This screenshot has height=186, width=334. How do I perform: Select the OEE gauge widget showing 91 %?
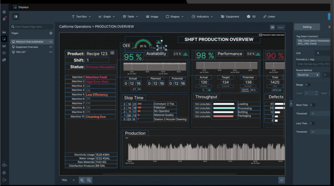[143, 44]
